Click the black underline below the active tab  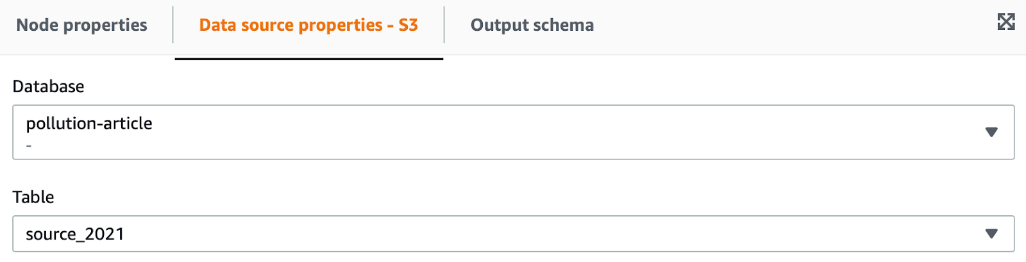tap(308, 59)
